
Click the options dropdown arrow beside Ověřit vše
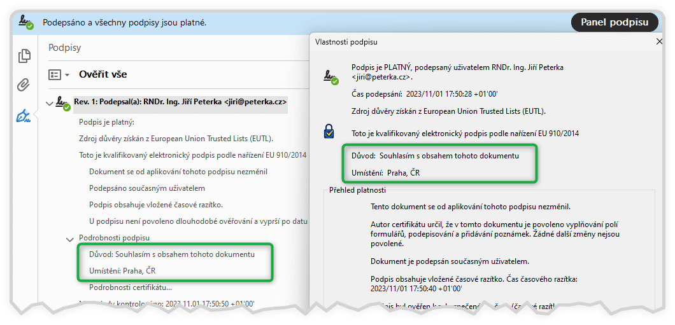67,75
